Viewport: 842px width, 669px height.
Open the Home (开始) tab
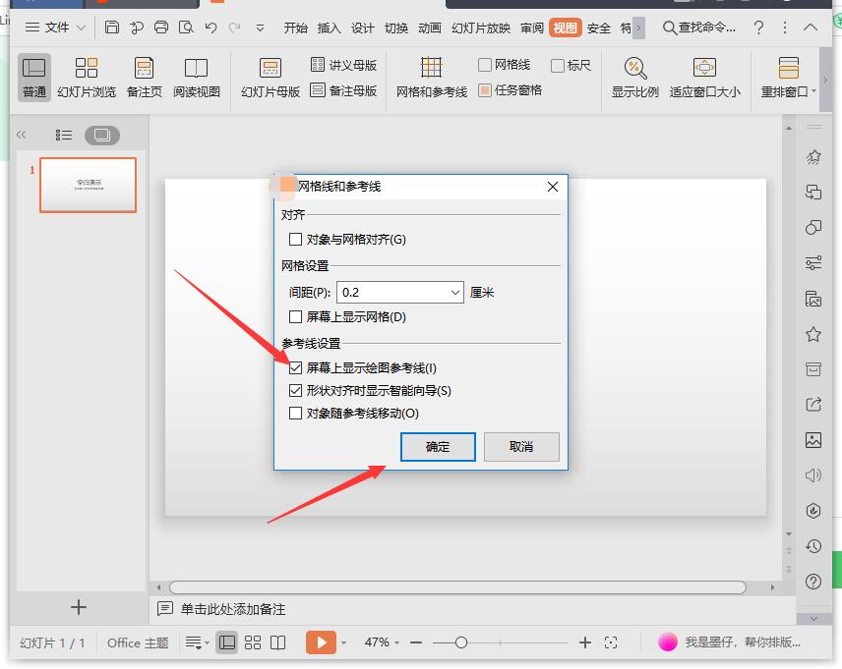click(295, 28)
